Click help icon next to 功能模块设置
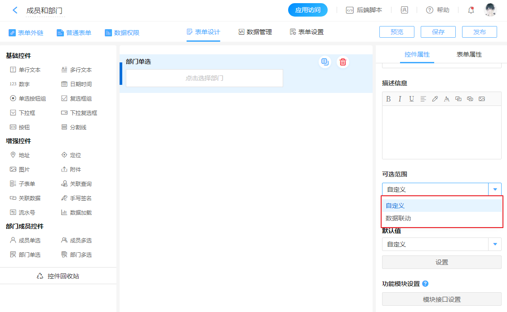This screenshot has height=312, width=507. (x=425, y=284)
